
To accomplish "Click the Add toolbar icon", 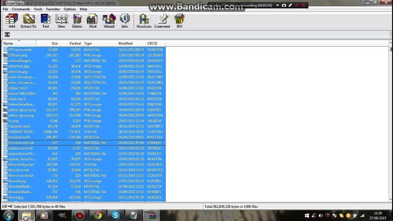I will (x=12, y=21).
